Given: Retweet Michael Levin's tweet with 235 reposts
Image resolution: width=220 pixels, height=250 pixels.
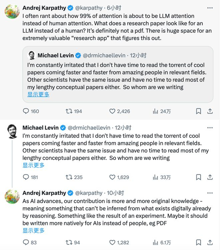Looking at the screenshot, I should point(69,177).
